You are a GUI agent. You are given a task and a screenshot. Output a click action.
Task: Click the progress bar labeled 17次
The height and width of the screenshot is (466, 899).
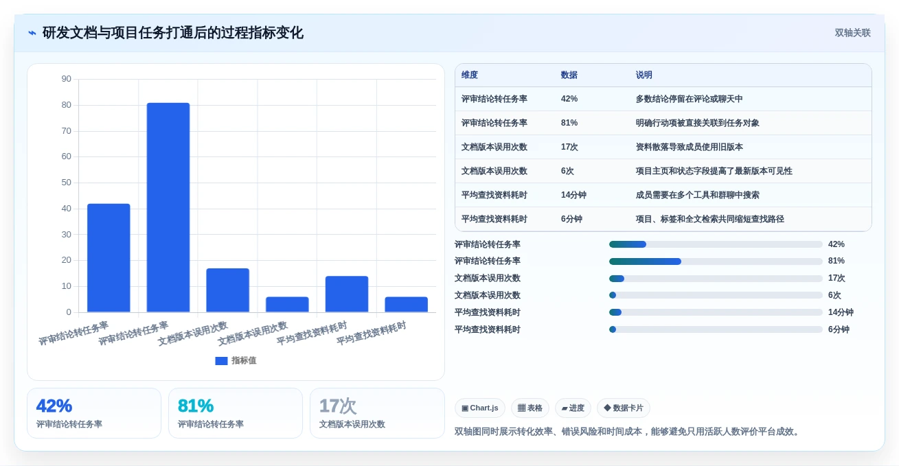[x=716, y=279]
